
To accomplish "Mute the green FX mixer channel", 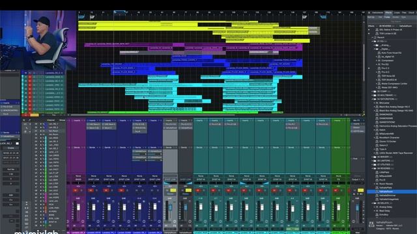I will click(x=336, y=190).
